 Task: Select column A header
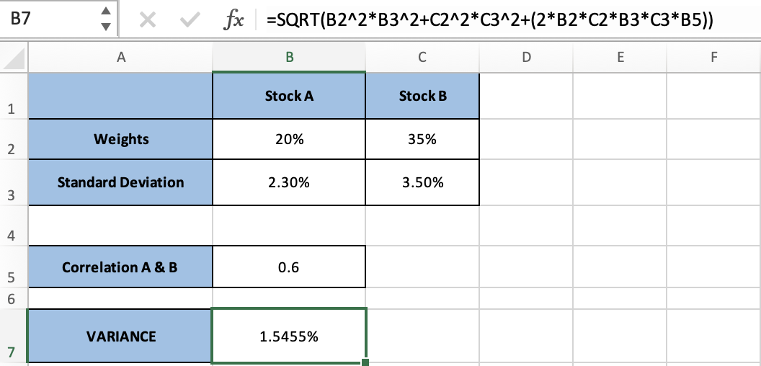tap(120, 59)
